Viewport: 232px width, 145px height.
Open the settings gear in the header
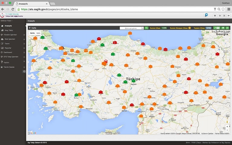pyautogui.click(x=215, y=15)
